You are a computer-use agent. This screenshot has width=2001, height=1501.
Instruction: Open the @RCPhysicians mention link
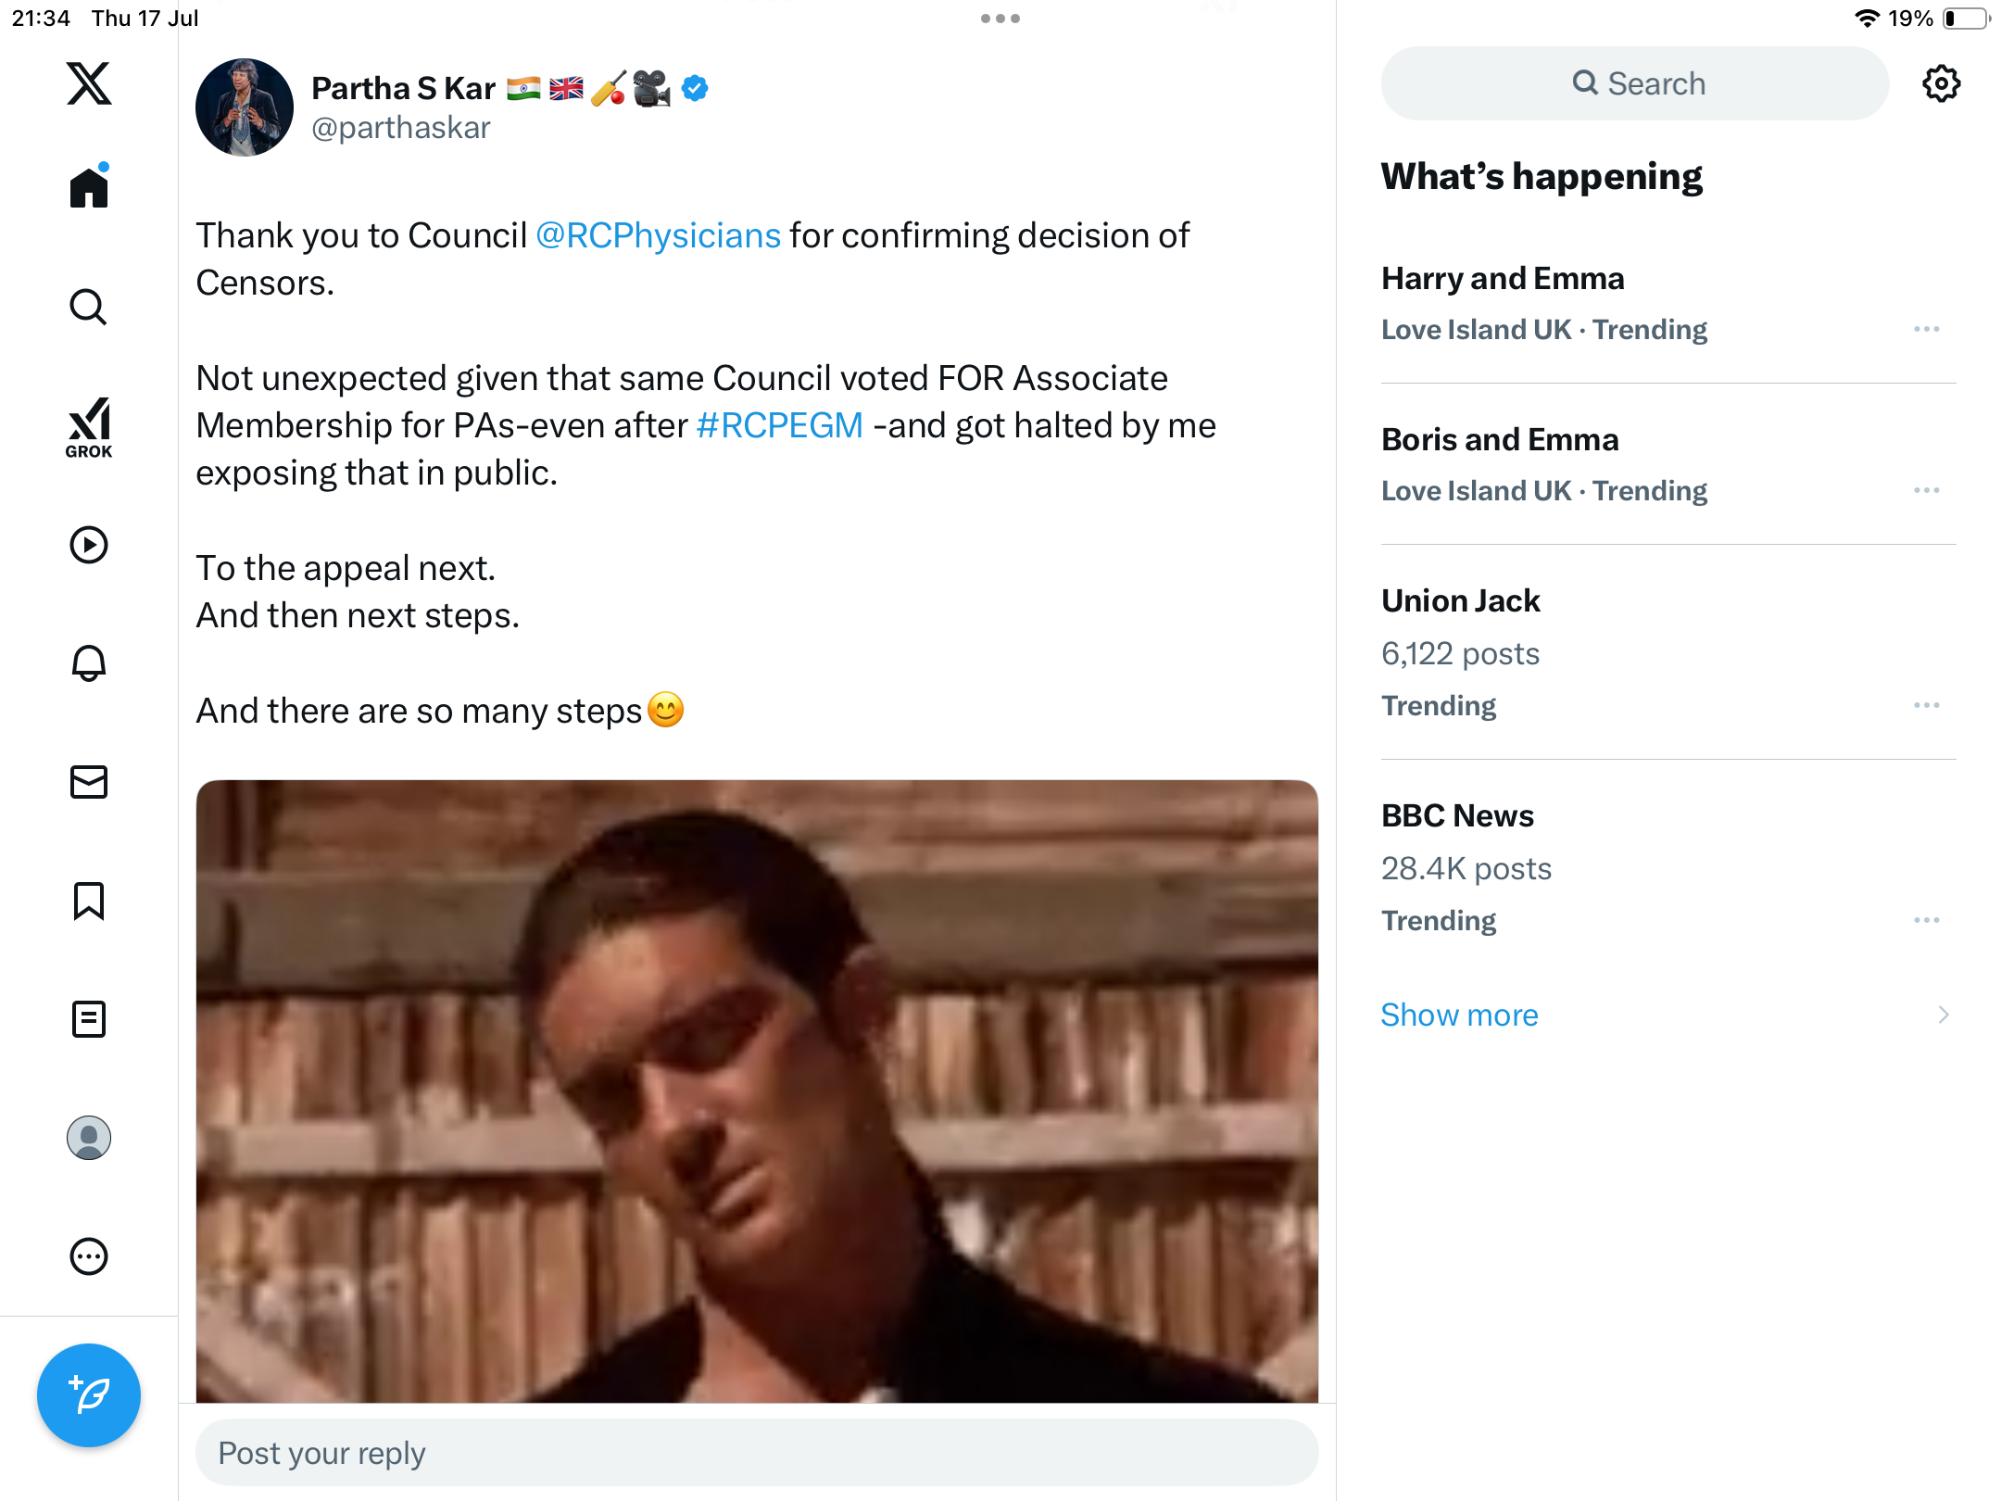[x=659, y=235]
